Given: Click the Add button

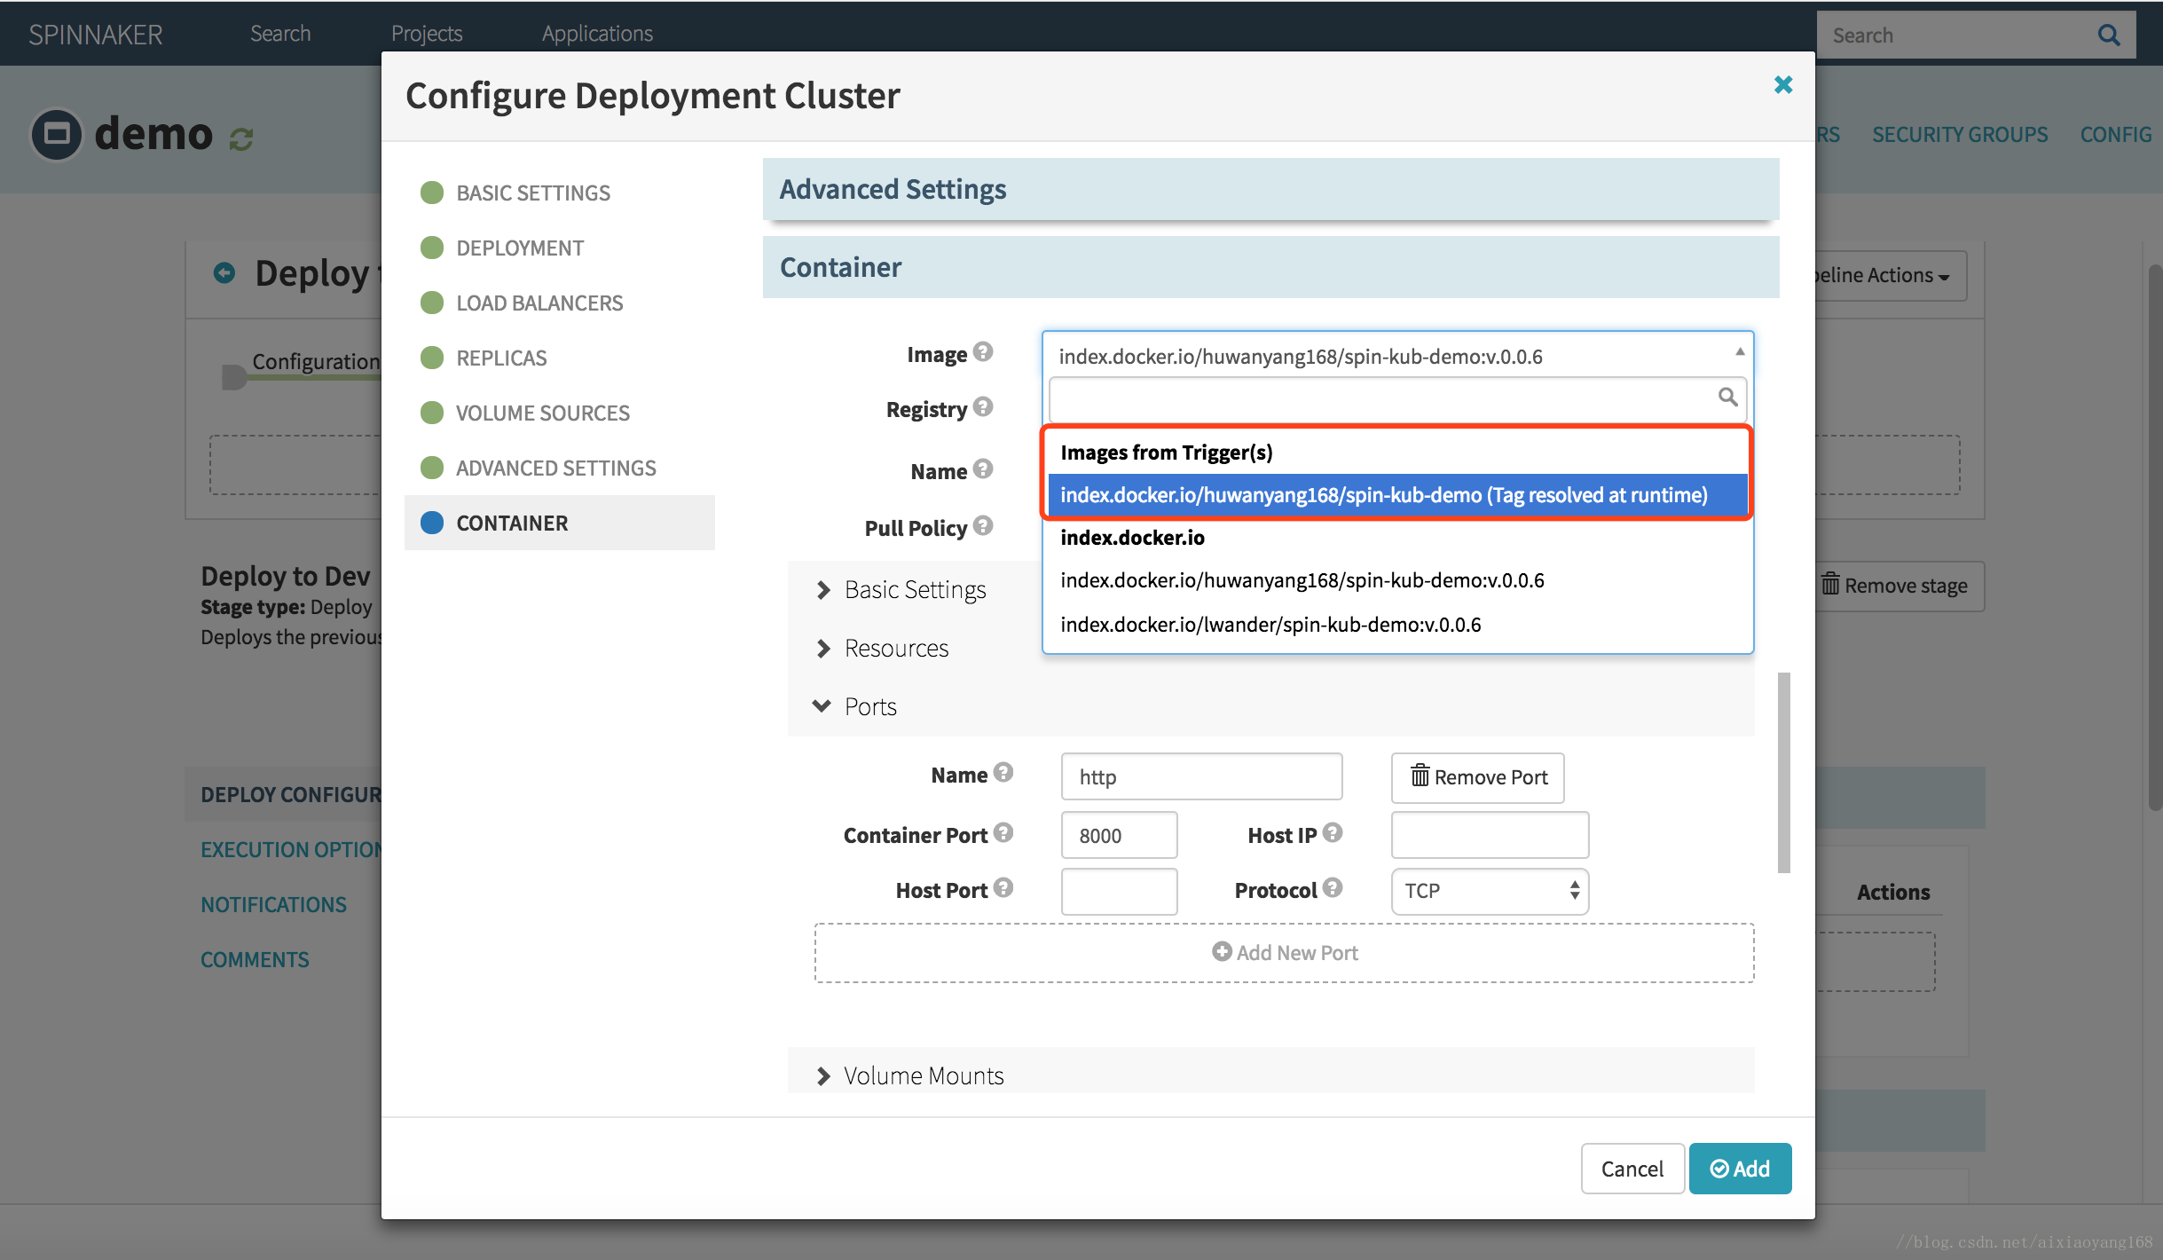Looking at the screenshot, I should click(x=1740, y=1169).
